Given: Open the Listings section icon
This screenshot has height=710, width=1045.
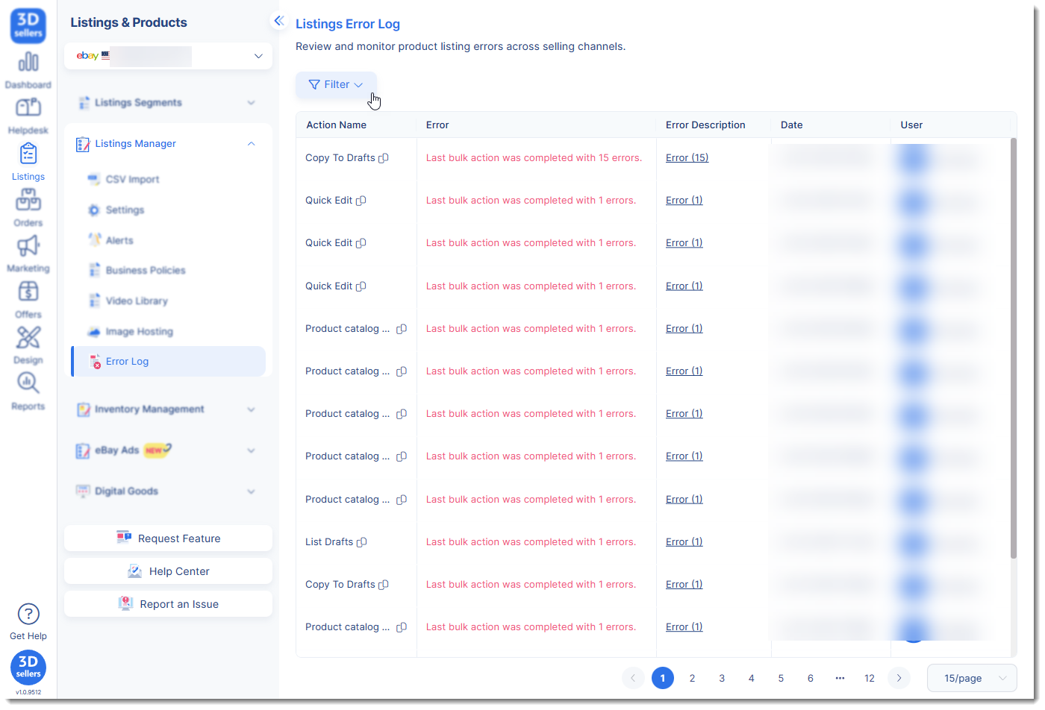Looking at the screenshot, I should coord(28,154).
